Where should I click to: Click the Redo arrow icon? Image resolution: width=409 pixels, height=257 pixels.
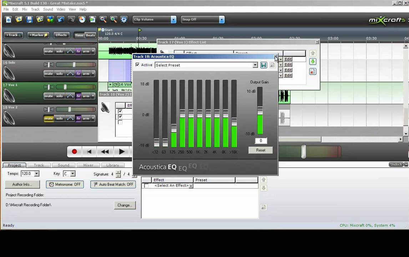point(71,20)
